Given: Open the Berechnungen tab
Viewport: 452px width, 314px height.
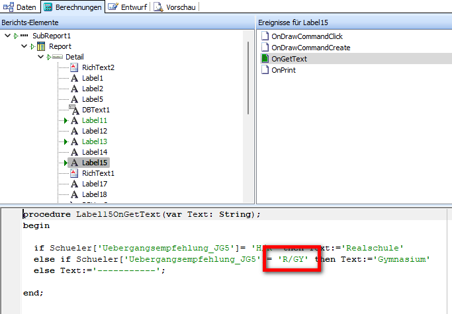Looking at the screenshot, I should 73,7.
